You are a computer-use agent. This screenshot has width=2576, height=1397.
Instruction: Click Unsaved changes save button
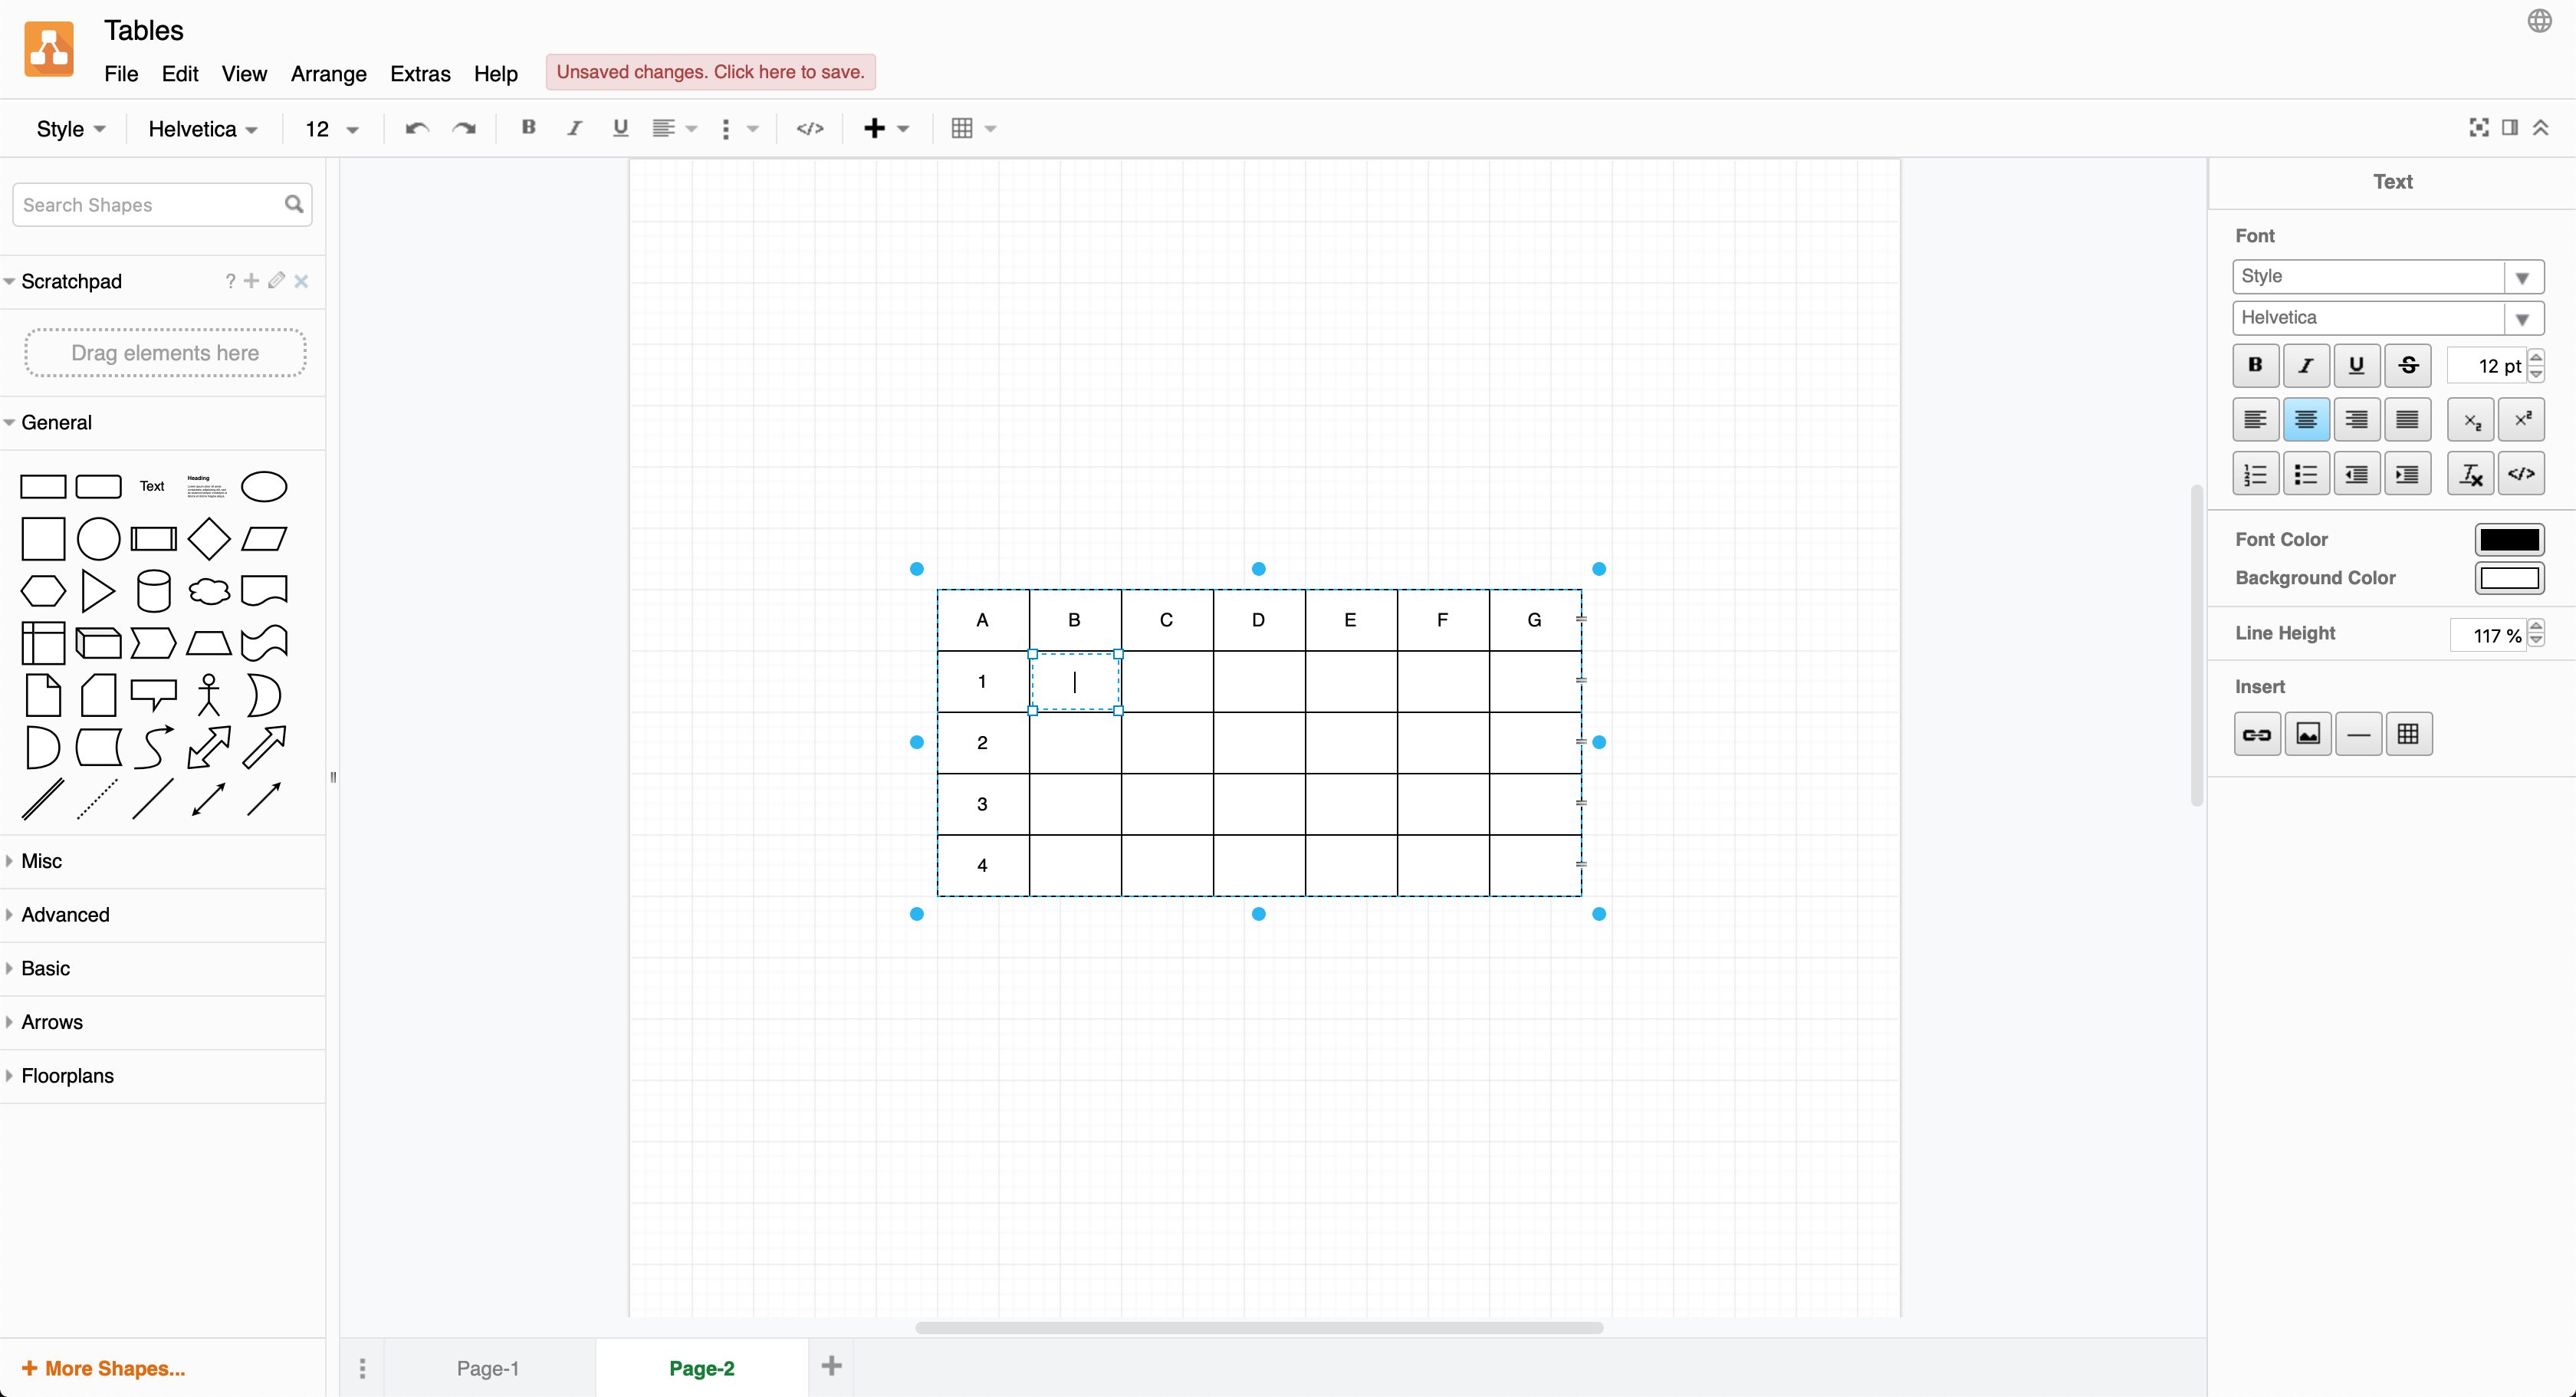tap(708, 72)
